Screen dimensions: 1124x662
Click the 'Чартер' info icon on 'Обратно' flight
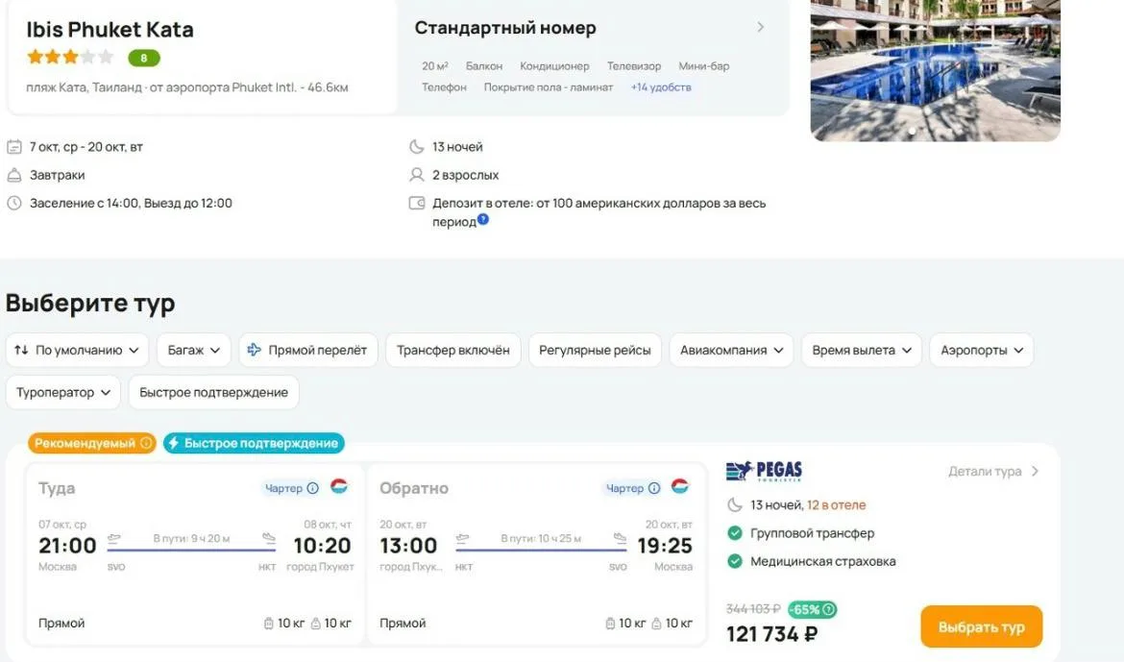pos(654,488)
